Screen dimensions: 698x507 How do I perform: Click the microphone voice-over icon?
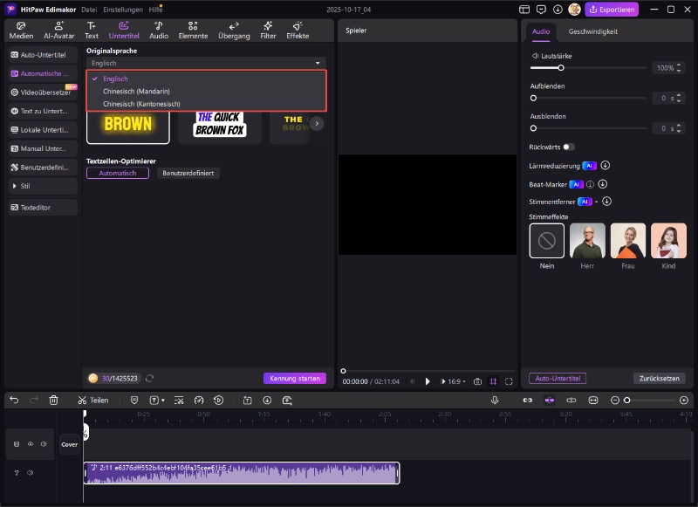point(495,400)
